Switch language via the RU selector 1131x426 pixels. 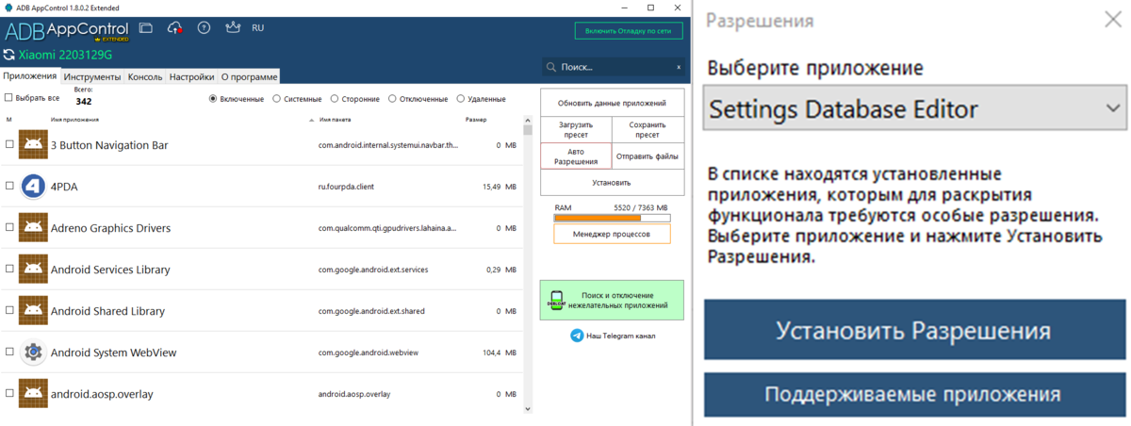[x=257, y=28]
